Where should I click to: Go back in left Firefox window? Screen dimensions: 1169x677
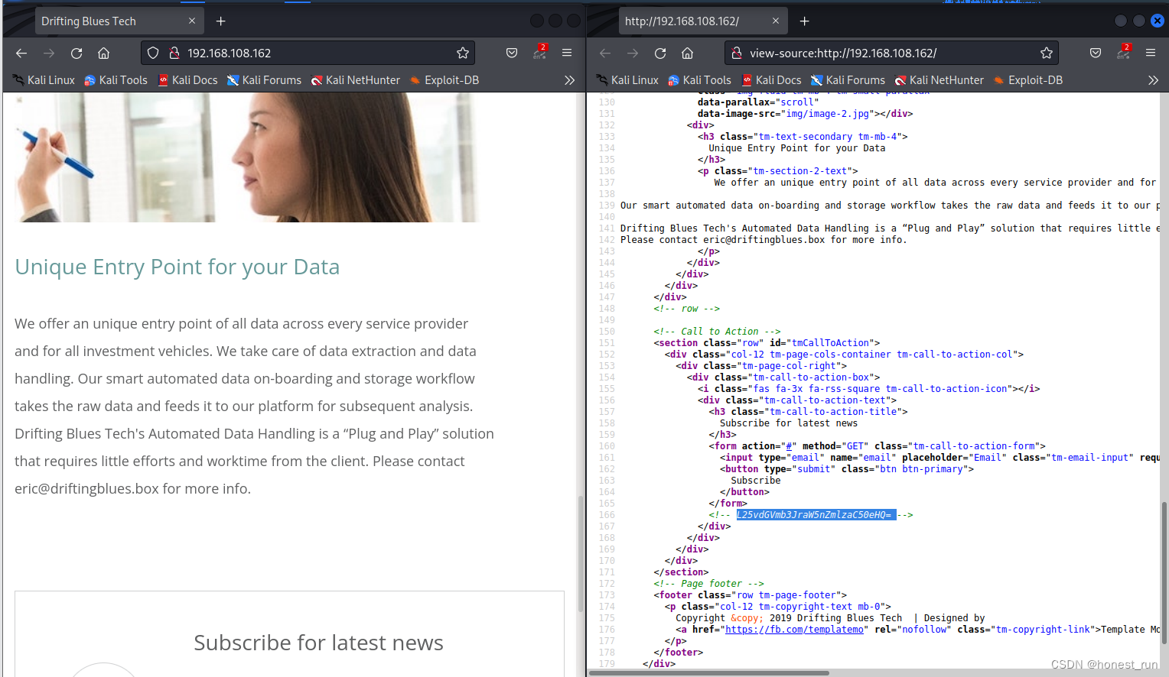click(21, 53)
